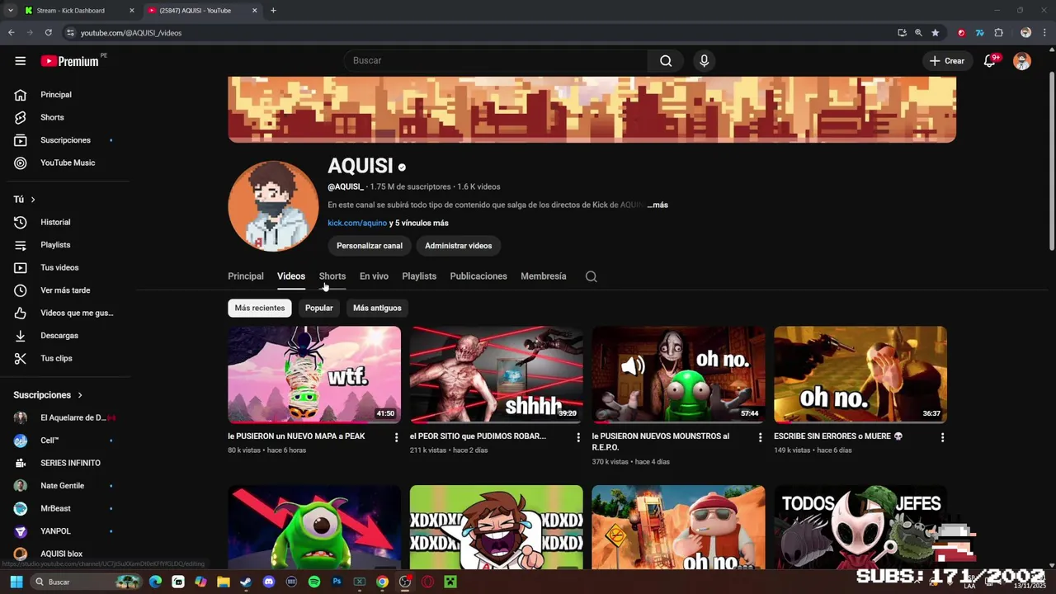Open the Windows Start menu

16,582
